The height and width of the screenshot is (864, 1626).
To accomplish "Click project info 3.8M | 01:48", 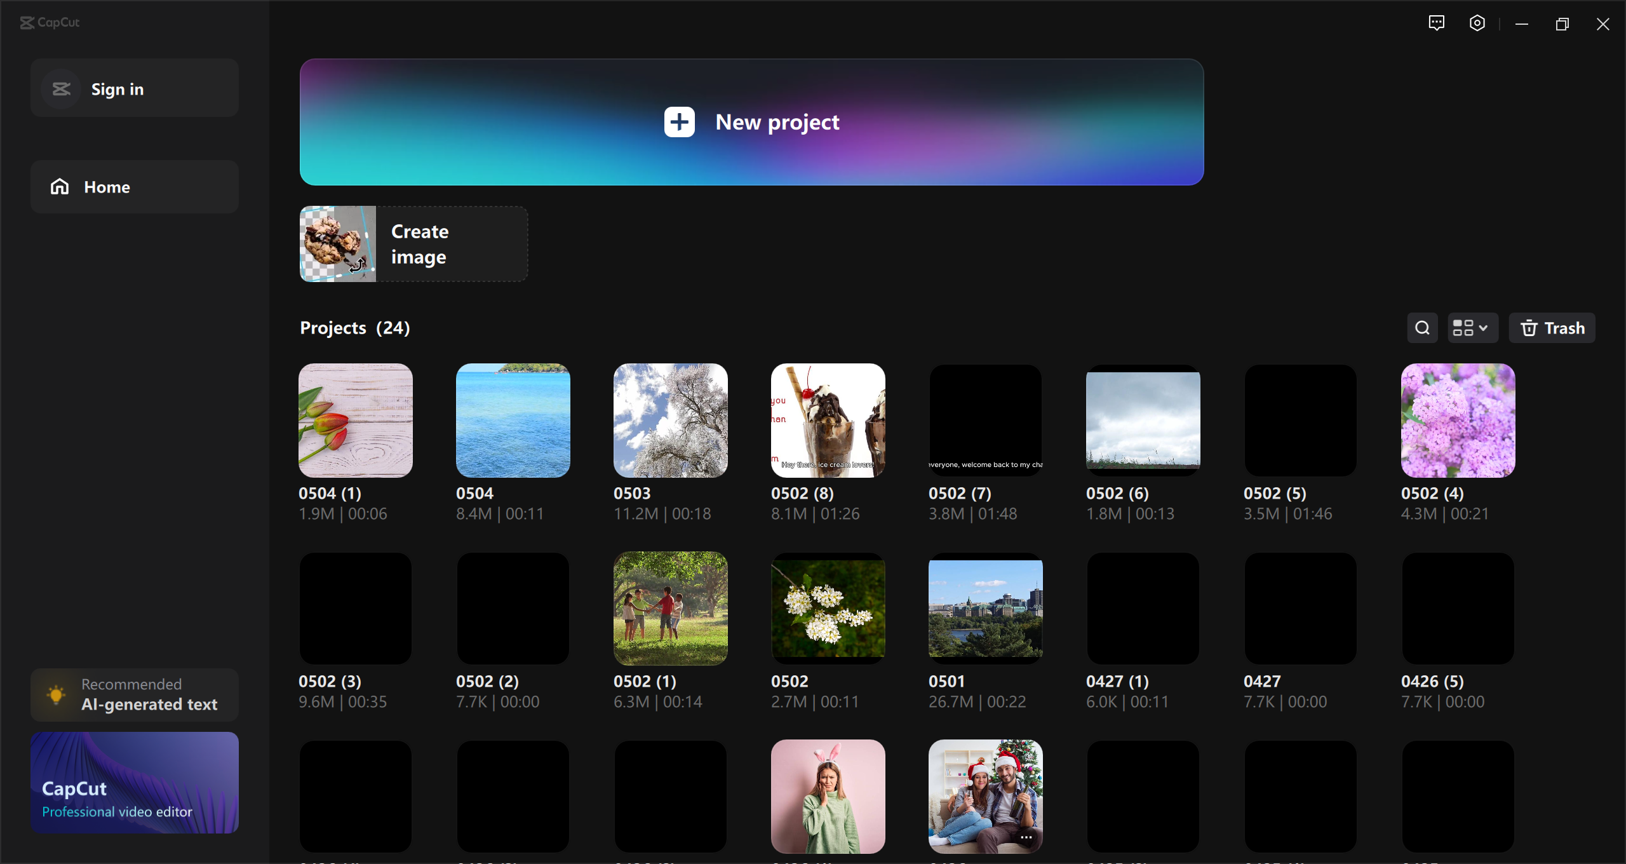I will (x=972, y=513).
